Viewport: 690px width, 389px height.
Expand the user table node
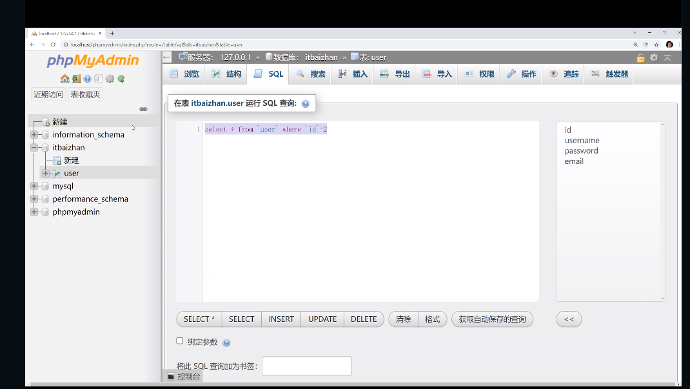(45, 174)
